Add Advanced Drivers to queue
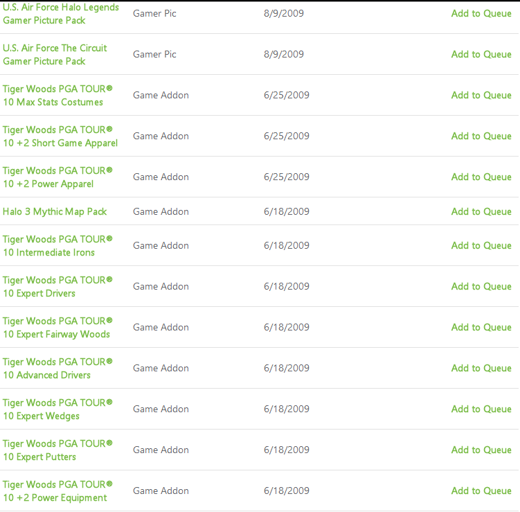520x512 pixels. click(481, 368)
